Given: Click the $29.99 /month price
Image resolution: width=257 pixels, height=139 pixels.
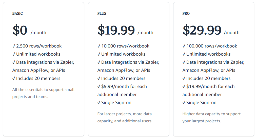Looking at the screenshot, I should pos(211,31).
